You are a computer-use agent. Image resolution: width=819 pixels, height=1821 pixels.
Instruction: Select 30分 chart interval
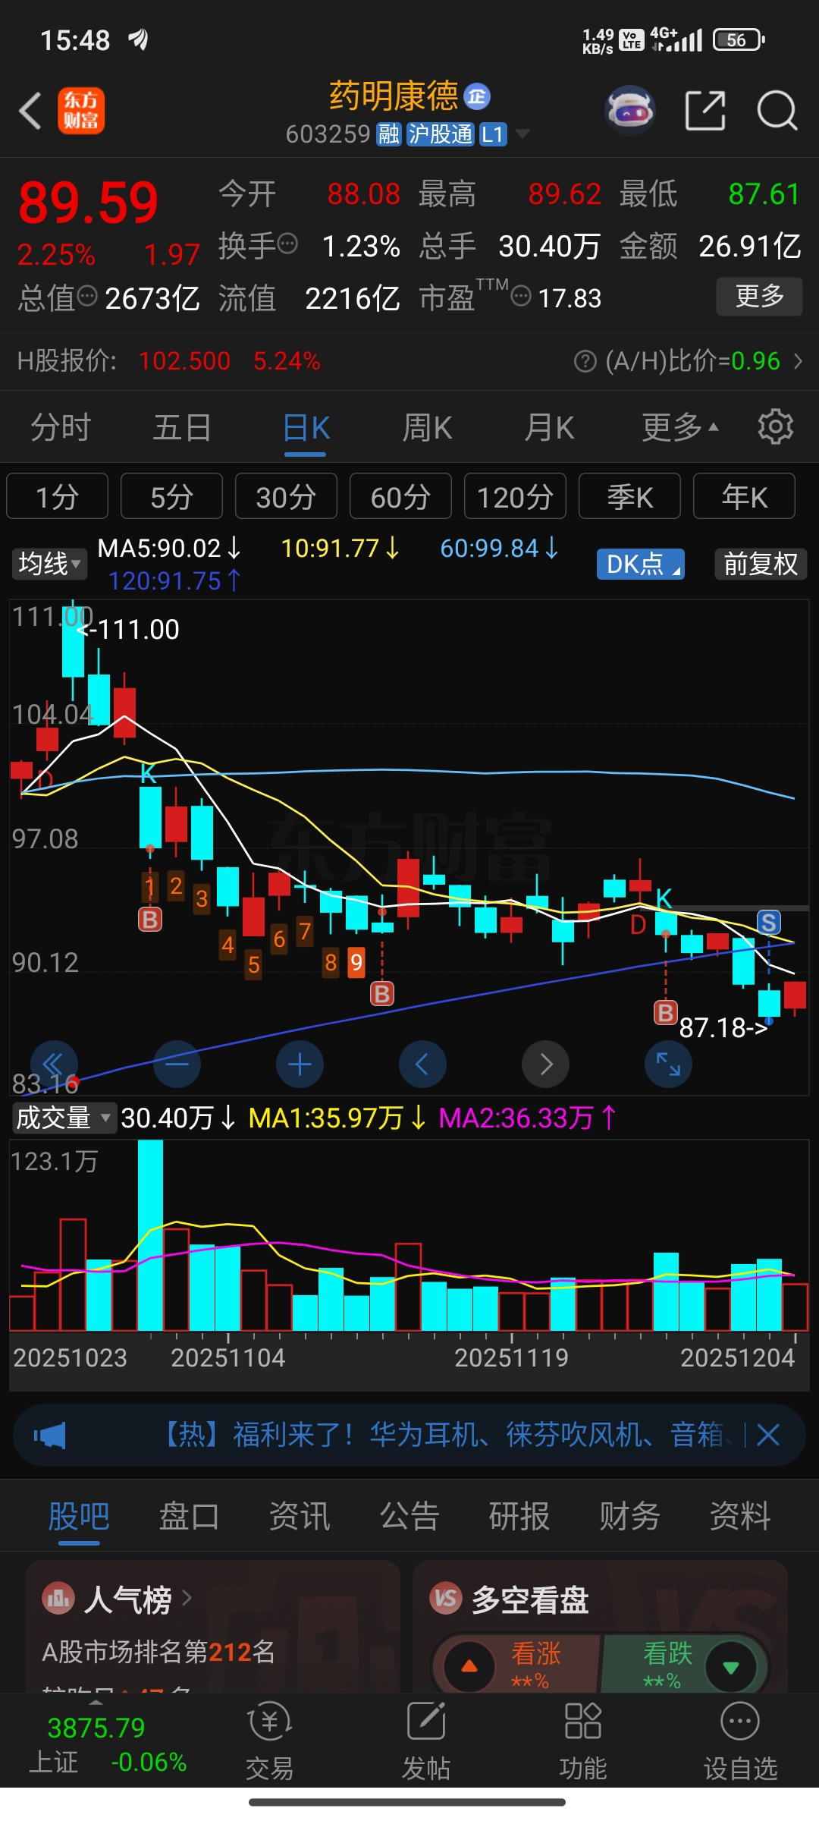[286, 496]
